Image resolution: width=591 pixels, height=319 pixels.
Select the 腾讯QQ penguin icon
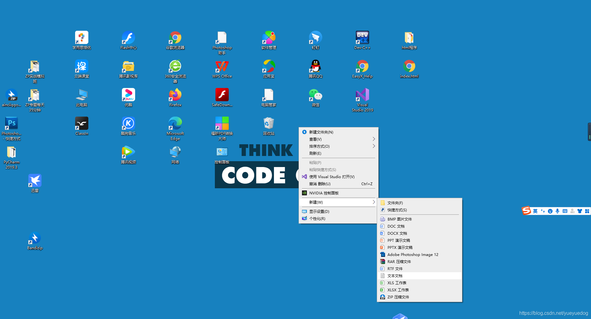point(316,69)
